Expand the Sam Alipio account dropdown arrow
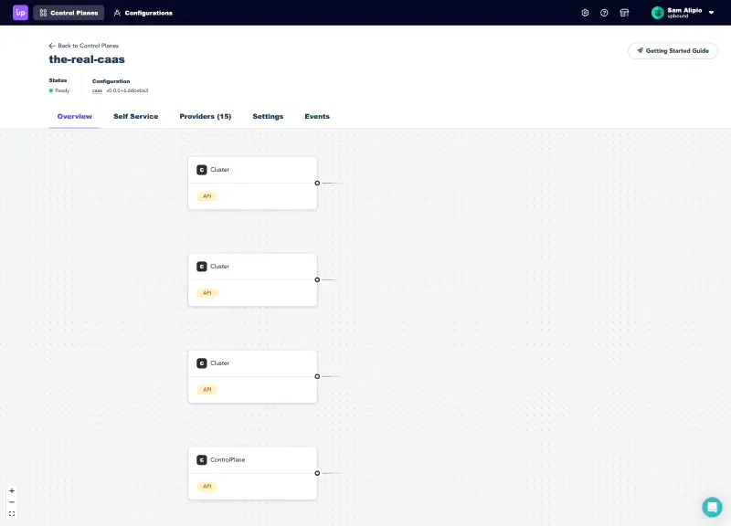Image resolution: width=731 pixels, height=526 pixels. click(x=713, y=13)
